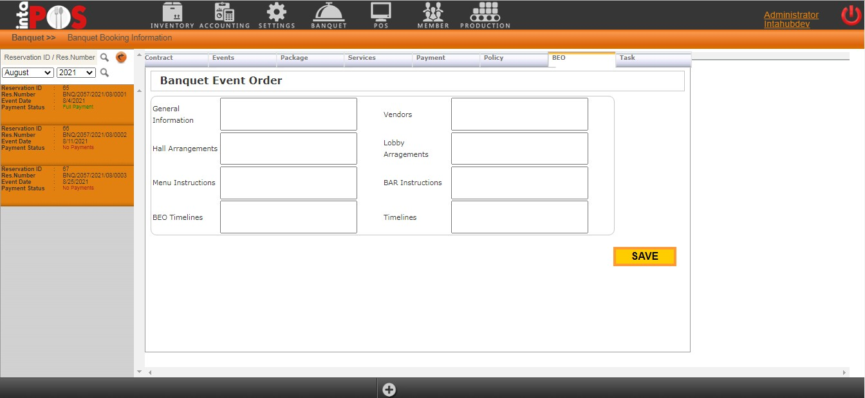Open the Settings gear icon

point(277,13)
